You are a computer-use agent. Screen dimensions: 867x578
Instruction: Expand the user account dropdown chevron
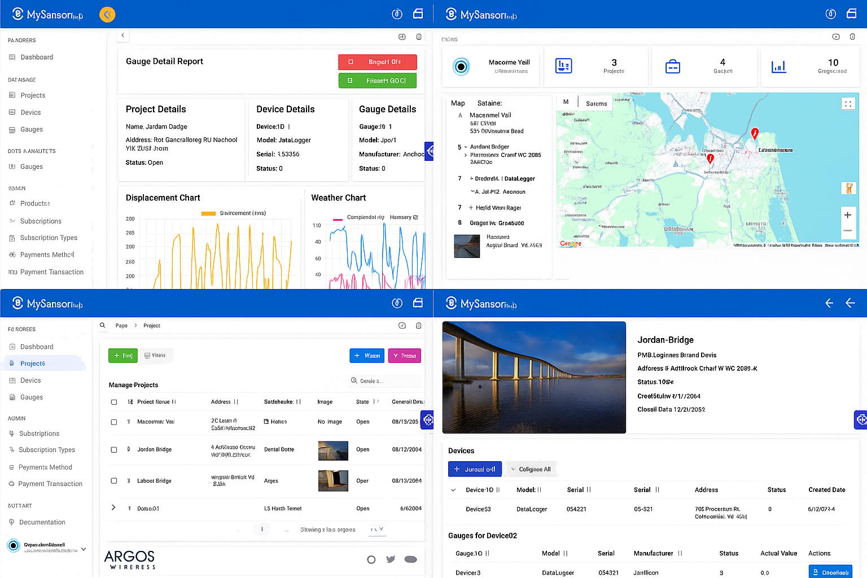[x=84, y=549]
